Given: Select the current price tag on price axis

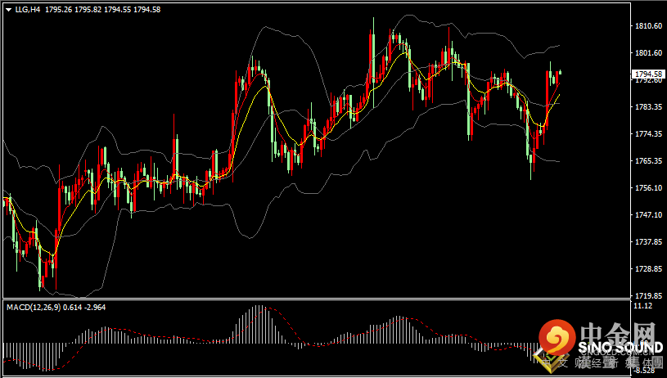Looking at the screenshot, I should tap(649, 74).
